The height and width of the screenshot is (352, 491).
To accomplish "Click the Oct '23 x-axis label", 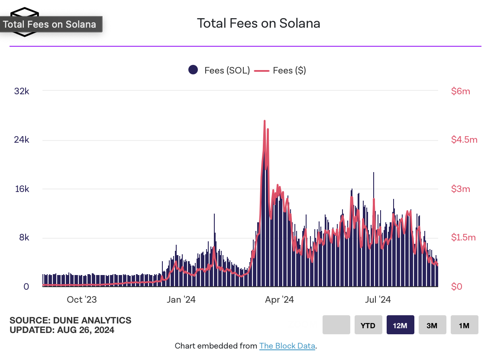I will (82, 300).
